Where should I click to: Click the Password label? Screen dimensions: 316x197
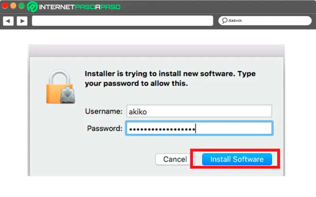pos(105,128)
